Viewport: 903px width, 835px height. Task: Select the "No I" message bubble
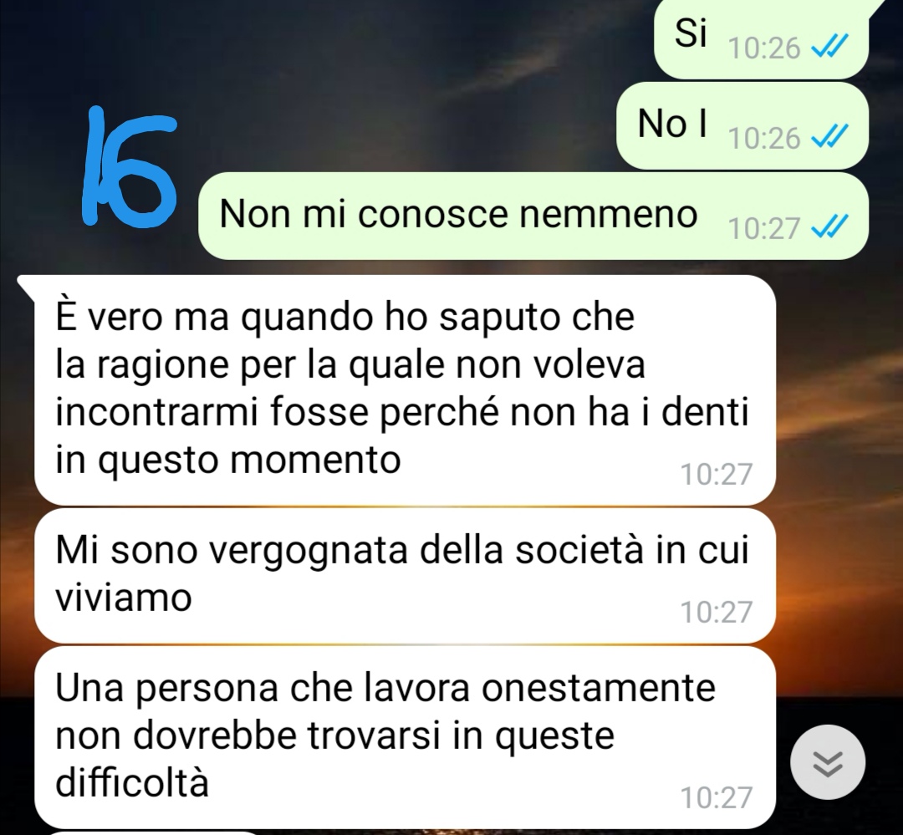pyautogui.click(x=742, y=125)
